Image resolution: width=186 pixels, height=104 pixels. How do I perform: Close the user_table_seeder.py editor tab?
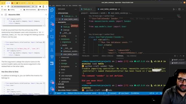[x=119, y=9]
